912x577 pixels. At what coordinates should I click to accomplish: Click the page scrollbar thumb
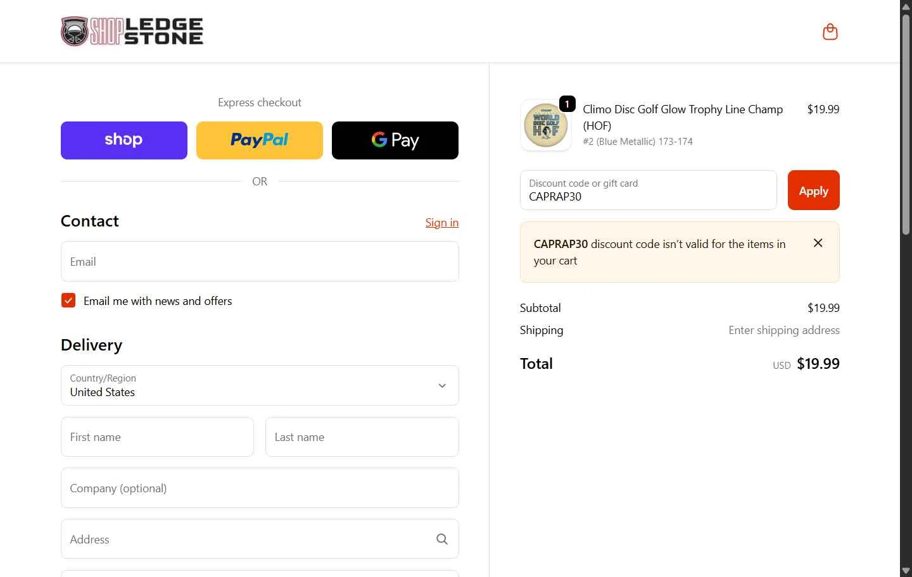[906, 123]
